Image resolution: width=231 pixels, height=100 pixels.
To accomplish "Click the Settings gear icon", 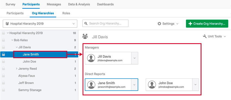I will click(159, 24).
